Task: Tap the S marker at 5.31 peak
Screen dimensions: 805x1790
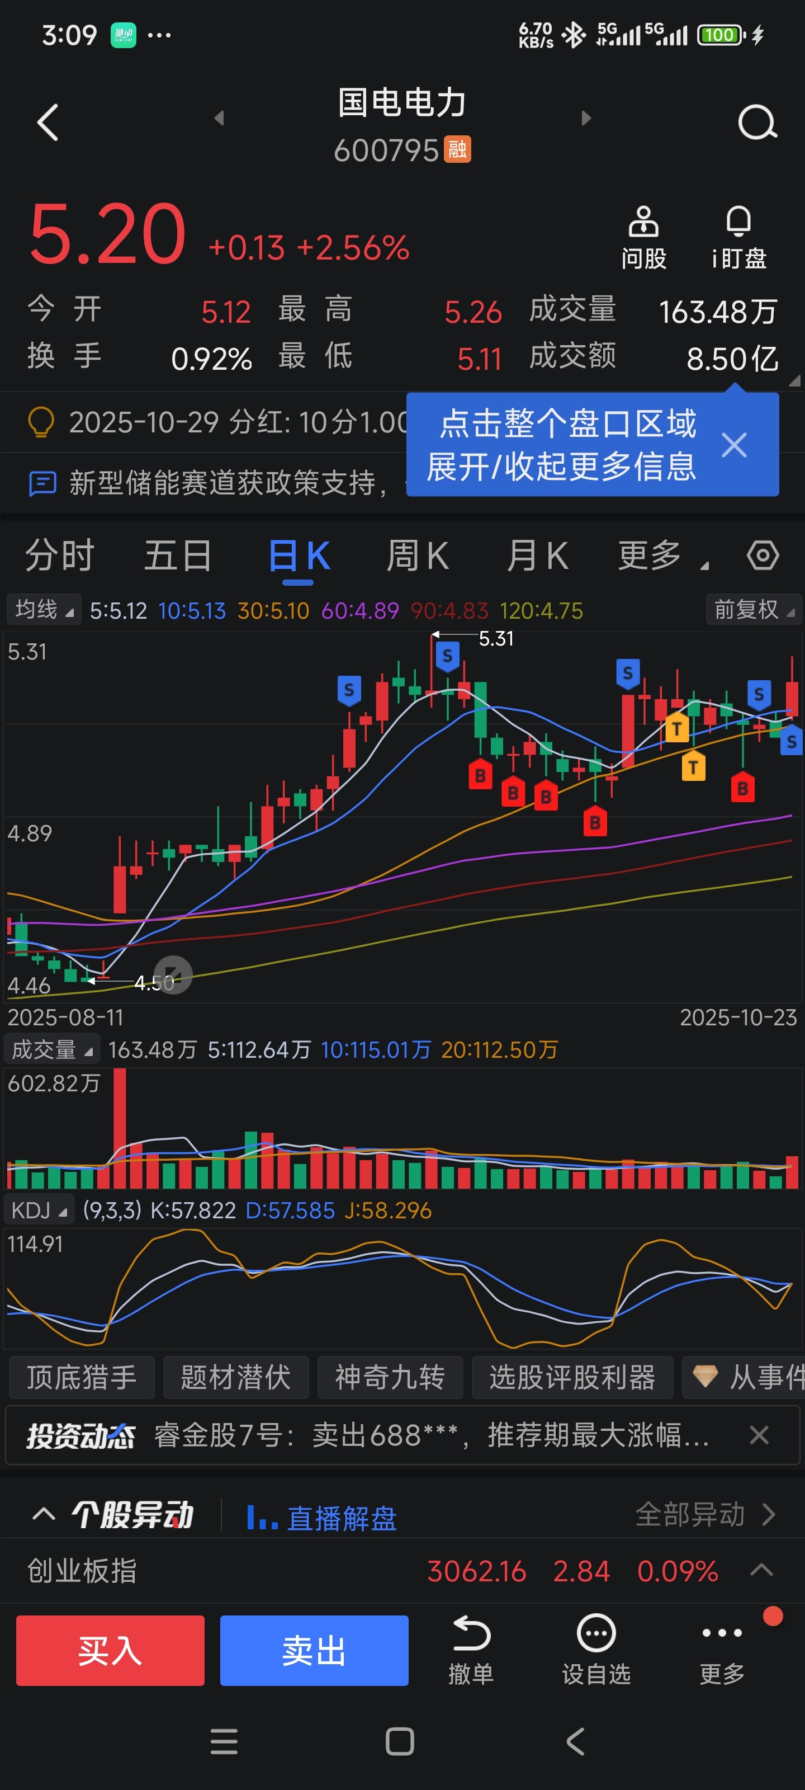Action: point(447,656)
